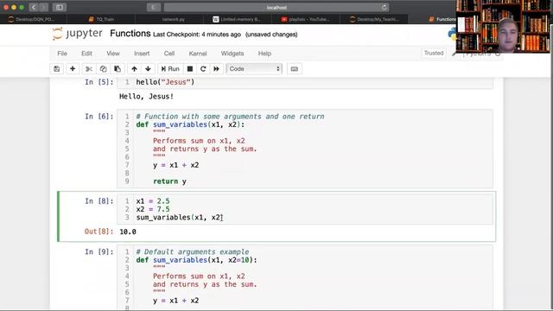Switch to the playlists YouTube tab
The height and width of the screenshot is (311, 553).
point(306,19)
